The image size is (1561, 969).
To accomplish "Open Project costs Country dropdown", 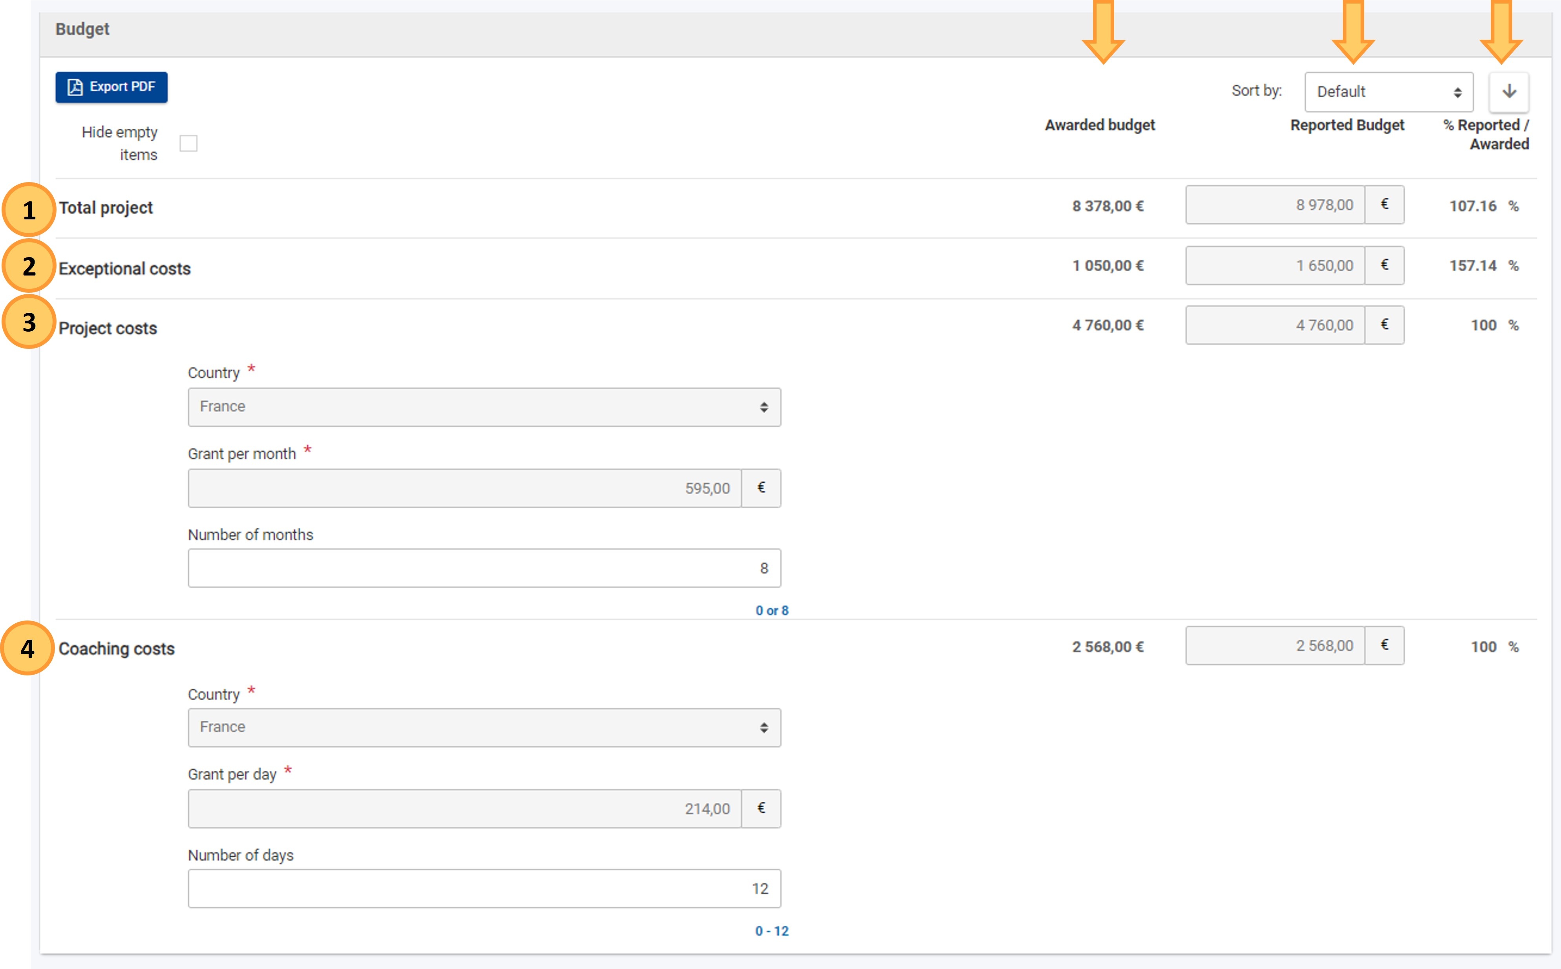I will (x=484, y=407).
